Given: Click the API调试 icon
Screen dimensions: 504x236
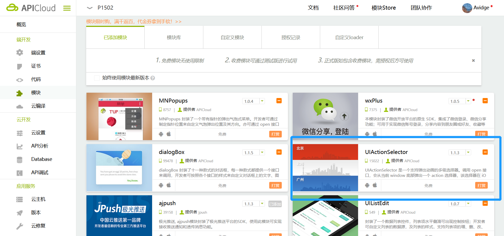Looking at the screenshot, I should pos(19,173).
